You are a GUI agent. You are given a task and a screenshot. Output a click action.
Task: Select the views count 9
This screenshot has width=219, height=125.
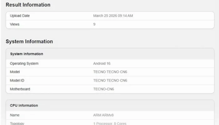(94, 24)
